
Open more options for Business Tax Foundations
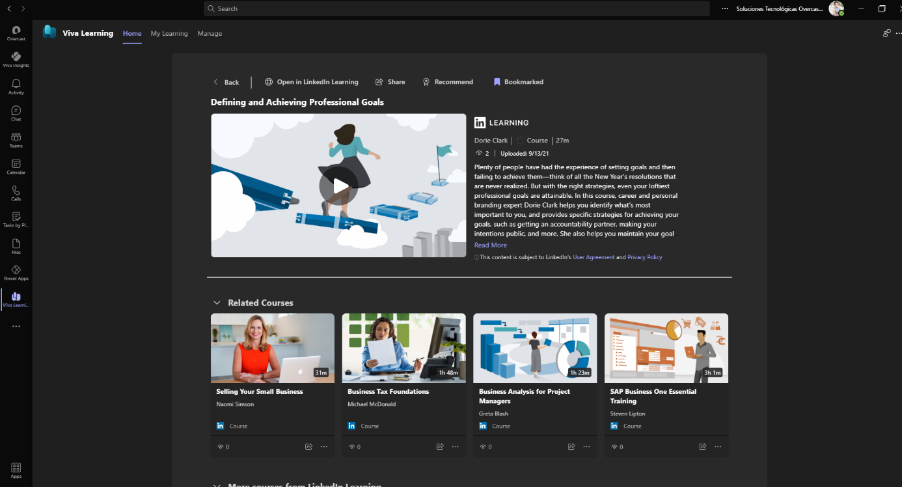456,447
